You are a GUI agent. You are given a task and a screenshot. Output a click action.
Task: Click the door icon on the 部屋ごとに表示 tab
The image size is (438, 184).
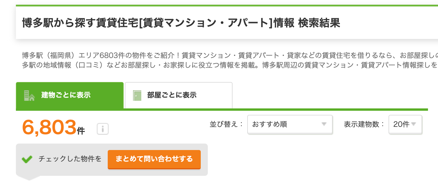coord(137,96)
